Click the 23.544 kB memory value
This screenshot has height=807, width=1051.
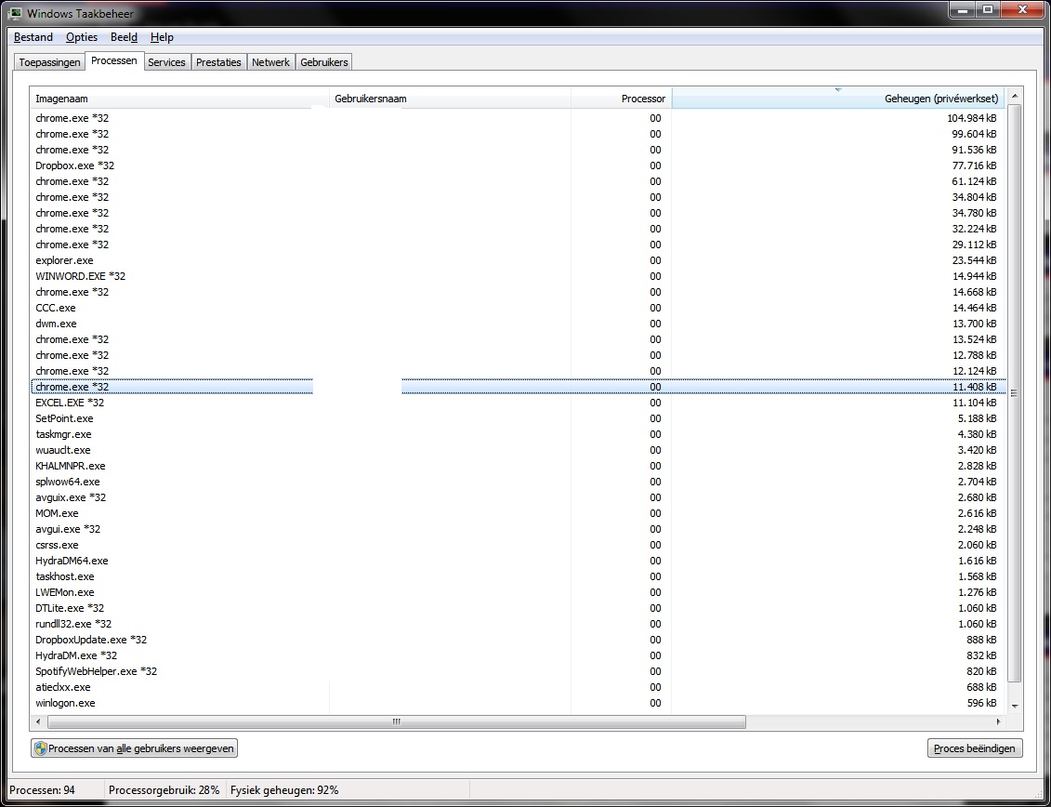click(974, 260)
